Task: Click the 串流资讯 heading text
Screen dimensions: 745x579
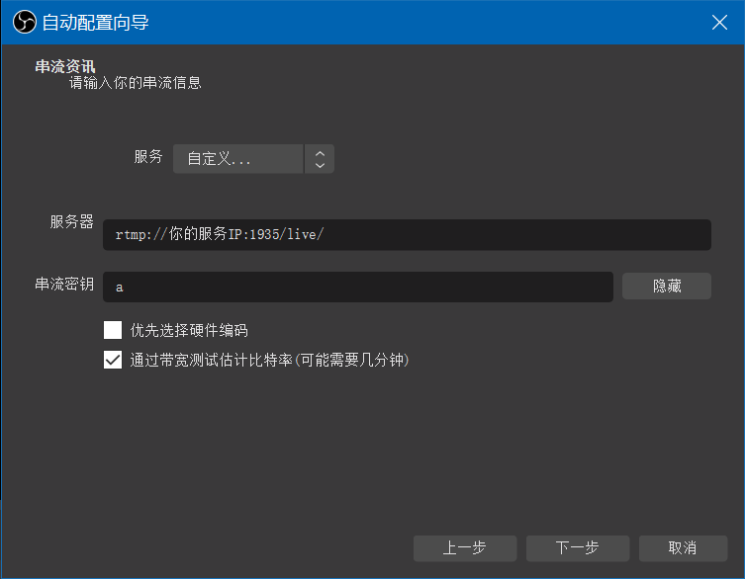Action: pos(65,66)
